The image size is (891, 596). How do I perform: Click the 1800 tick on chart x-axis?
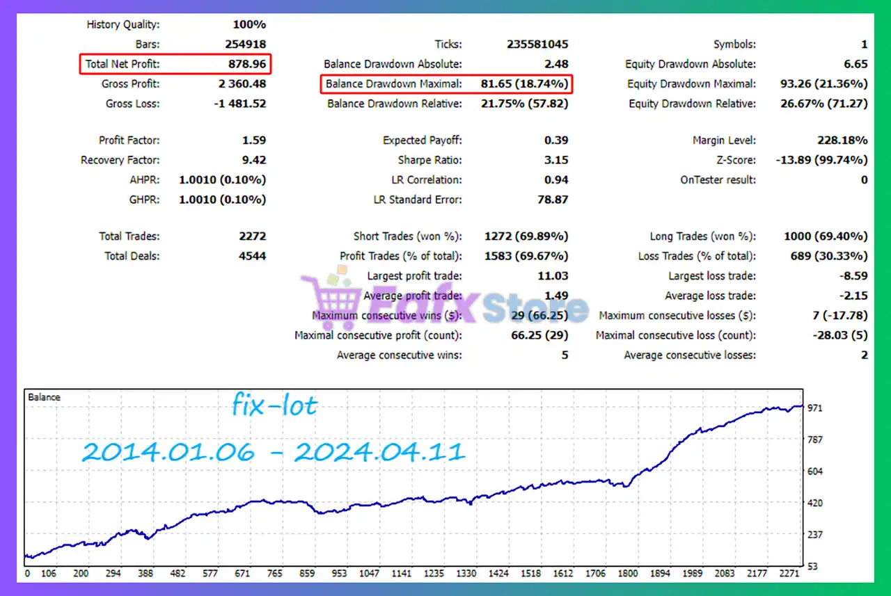(x=628, y=574)
